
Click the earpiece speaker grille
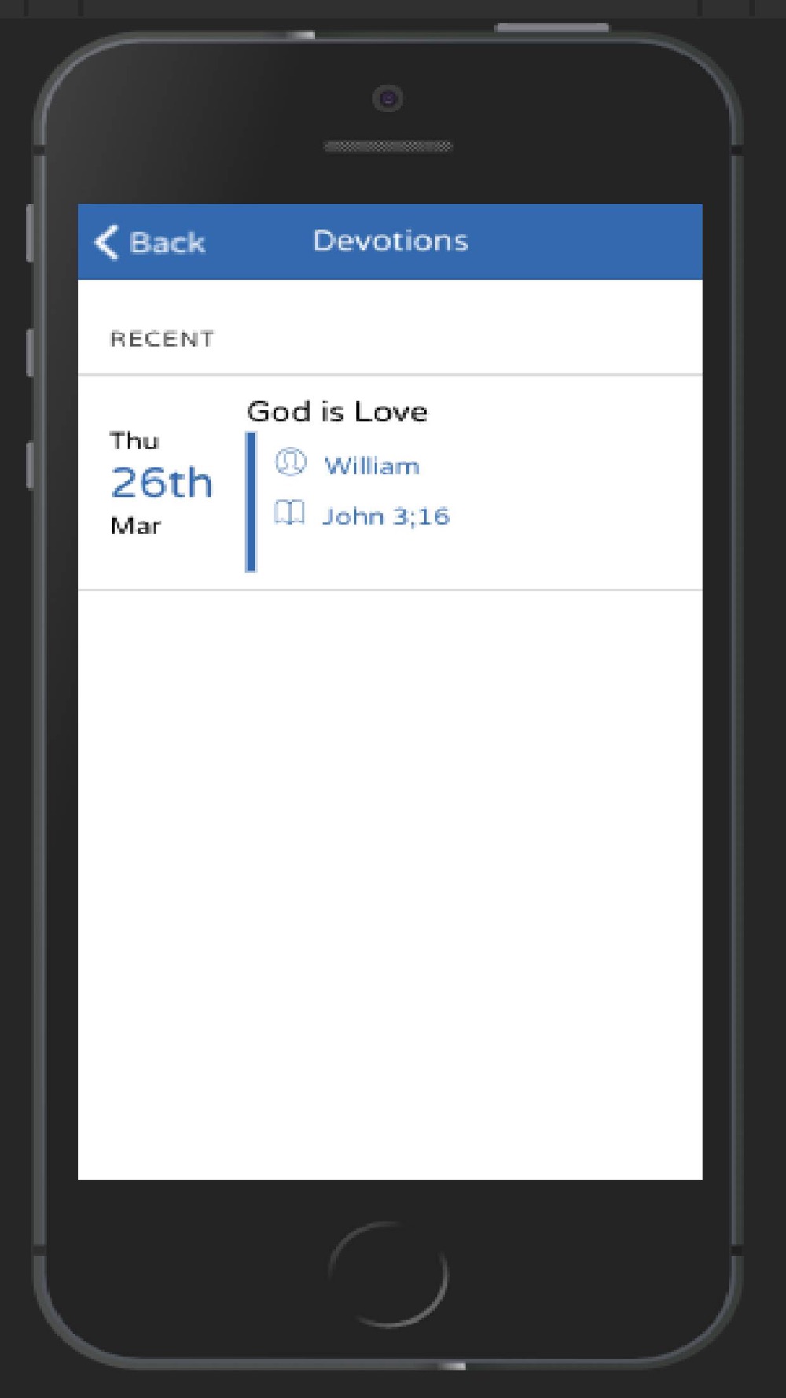pos(387,146)
